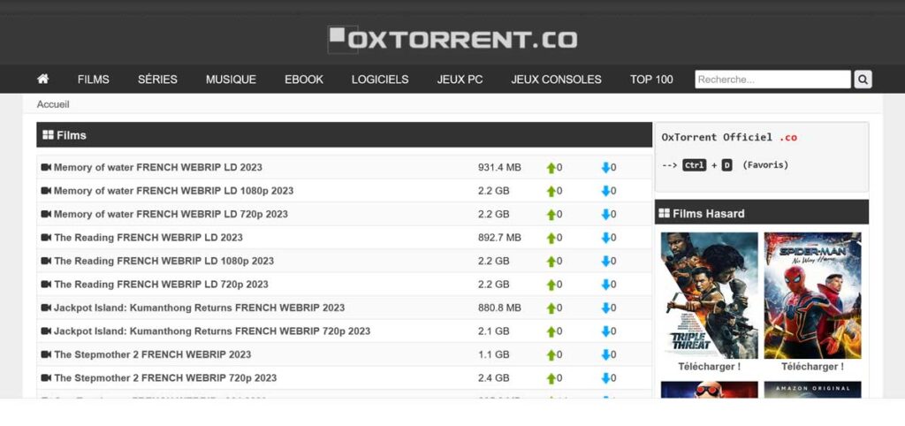Click the 880.8 MB size value
The height and width of the screenshot is (426, 905).
499,308
